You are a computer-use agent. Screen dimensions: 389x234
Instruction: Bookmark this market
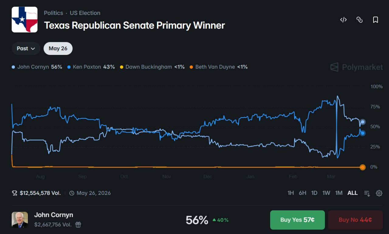tap(376, 20)
